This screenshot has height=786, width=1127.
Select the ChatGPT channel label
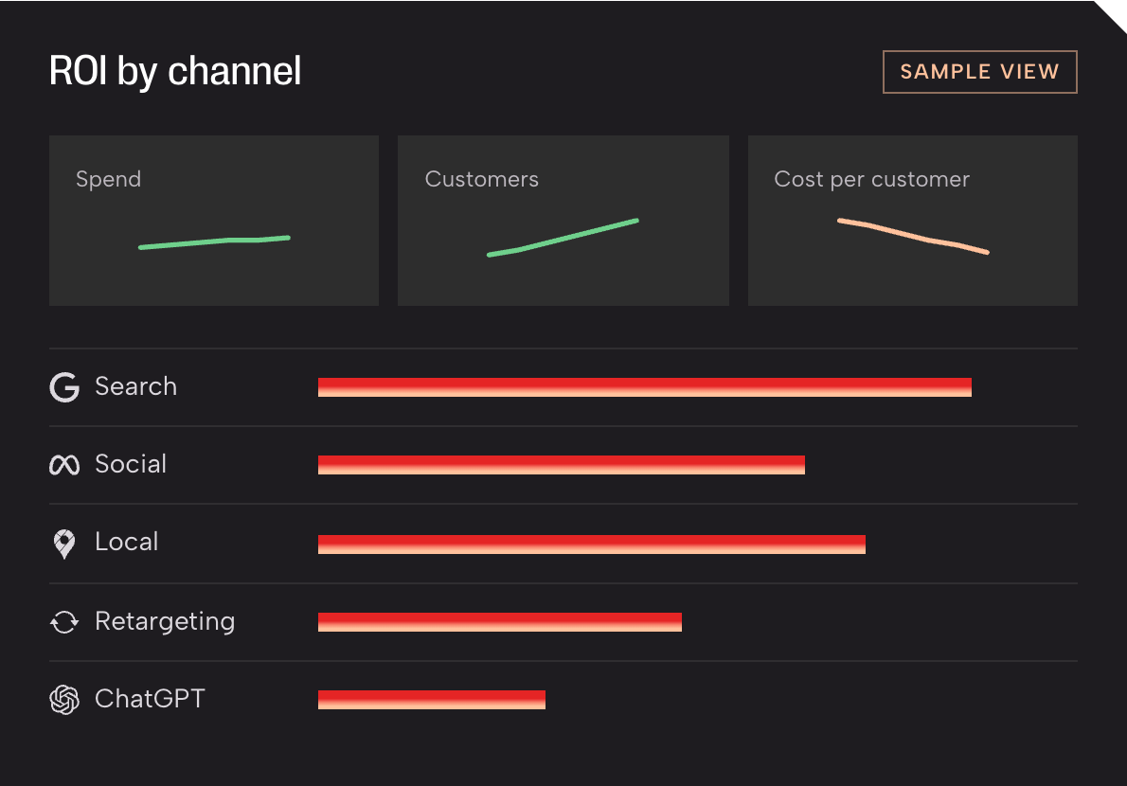[x=150, y=699]
